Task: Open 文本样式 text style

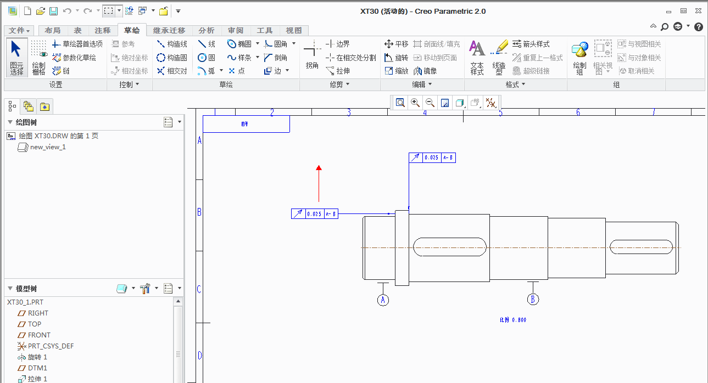Action: (477, 57)
